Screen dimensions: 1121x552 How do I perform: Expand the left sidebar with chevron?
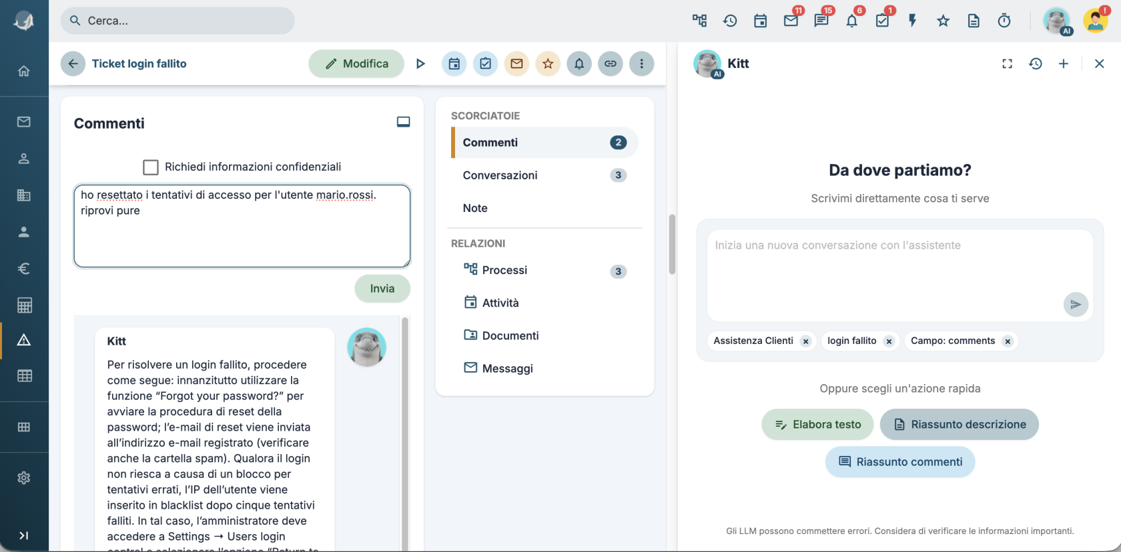click(24, 535)
